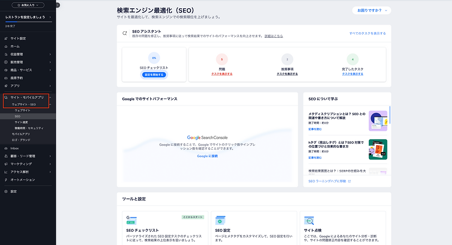The width and height of the screenshot is (452, 245).
Task: Click 記事を読む for メタディスクリプション article
Action: pos(315,129)
